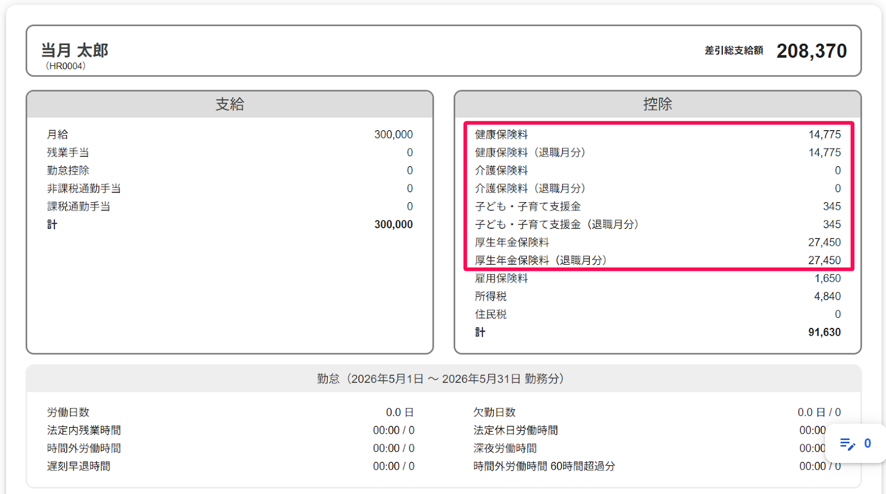This screenshot has height=494, width=886.
Task: Click the 欠勤日数 label
Action: 494,413
